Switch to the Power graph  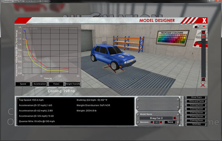(56, 84)
